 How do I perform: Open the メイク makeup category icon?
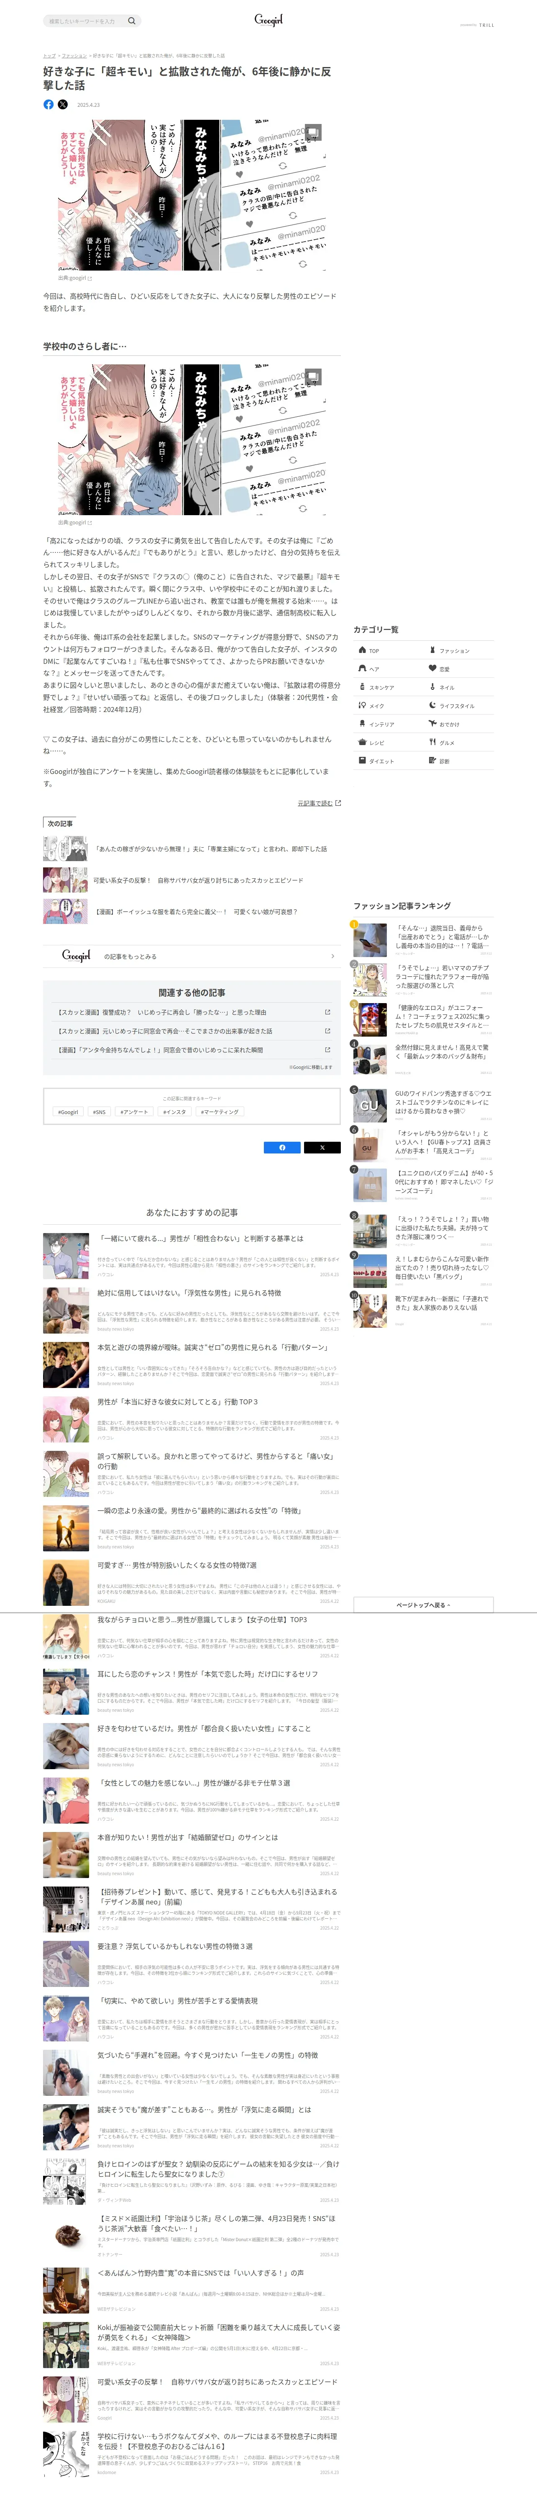pyautogui.click(x=363, y=705)
